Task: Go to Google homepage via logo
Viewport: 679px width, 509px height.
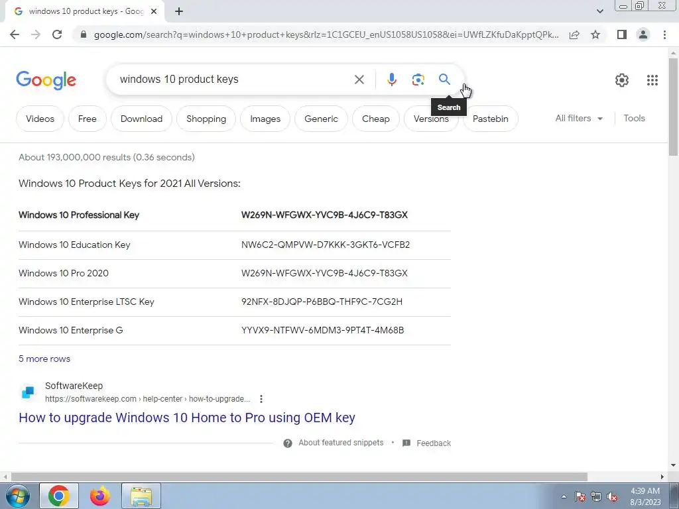Action: (x=46, y=80)
